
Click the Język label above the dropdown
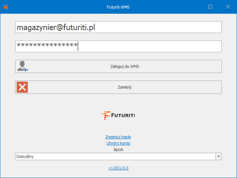point(118,149)
